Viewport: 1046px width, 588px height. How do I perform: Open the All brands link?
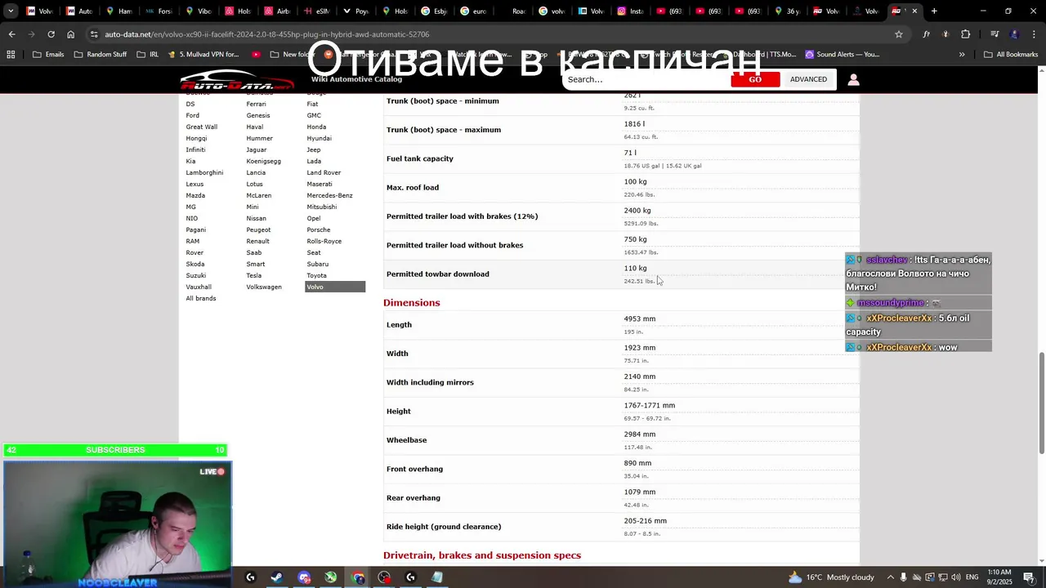click(201, 298)
